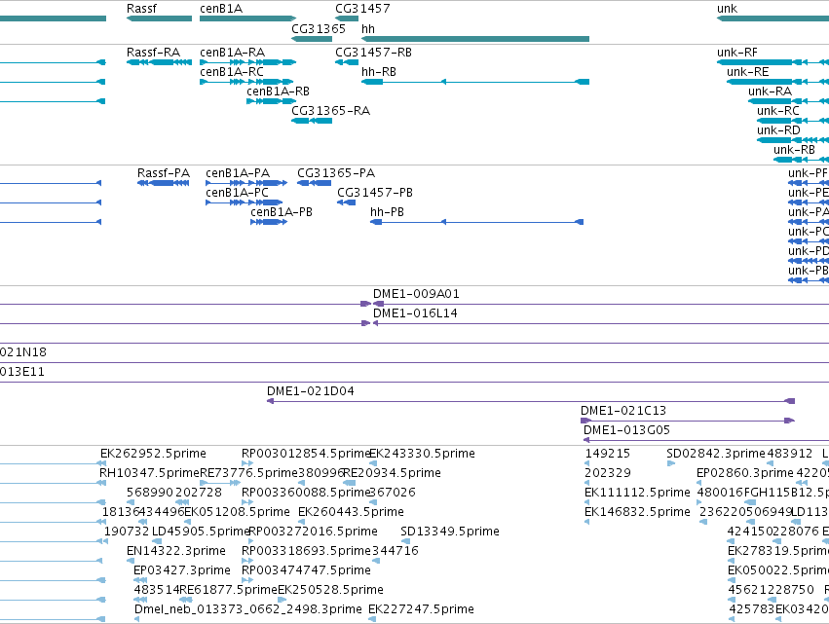The width and height of the screenshot is (829, 624).
Task: Select the unk-RD transcript
Action: point(793,140)
